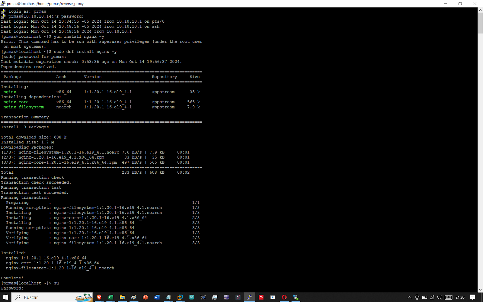This screenshot has width=483, height=302.
Task: Open the purple striped app icon in taskbar
Action: point(226,297)
